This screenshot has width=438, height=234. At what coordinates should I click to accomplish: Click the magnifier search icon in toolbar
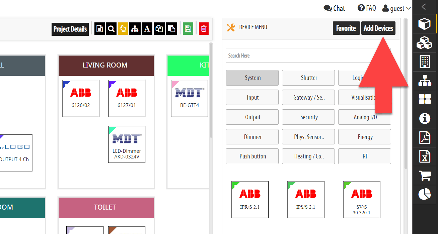click(111, 29)
